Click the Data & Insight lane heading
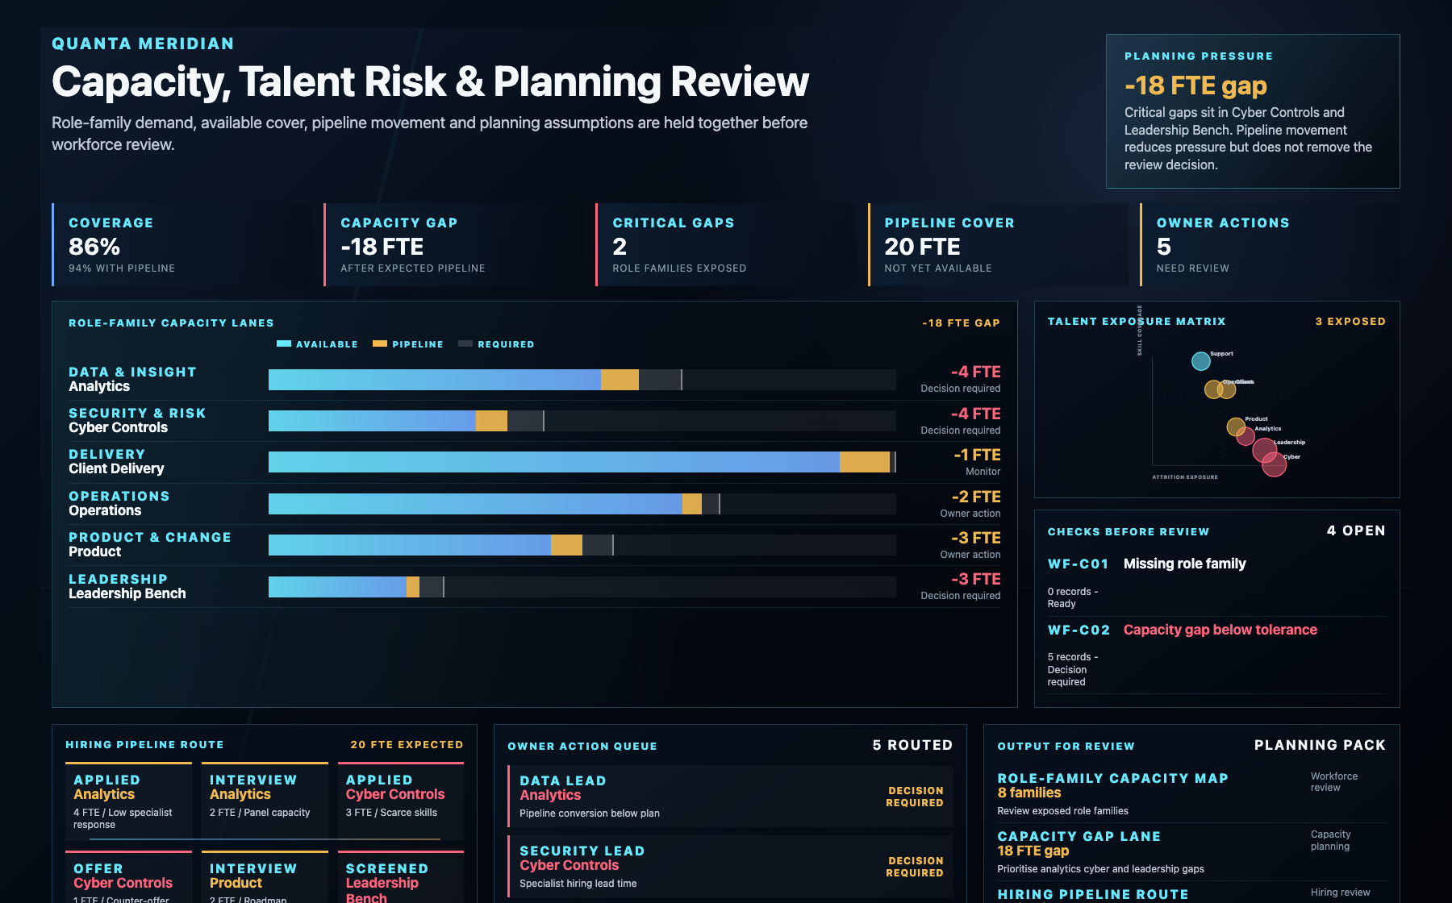This screenshot has width=1452, height=903. point(132,372)
